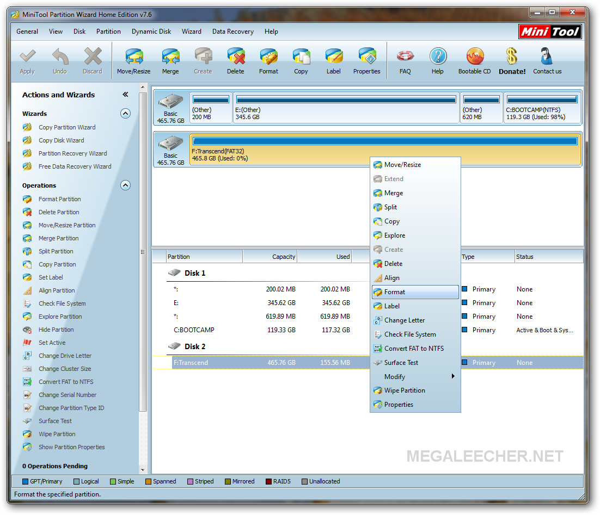Start Free Data Recovery Wizard
This screenshot has width=600, height=515.
[75, 166]
